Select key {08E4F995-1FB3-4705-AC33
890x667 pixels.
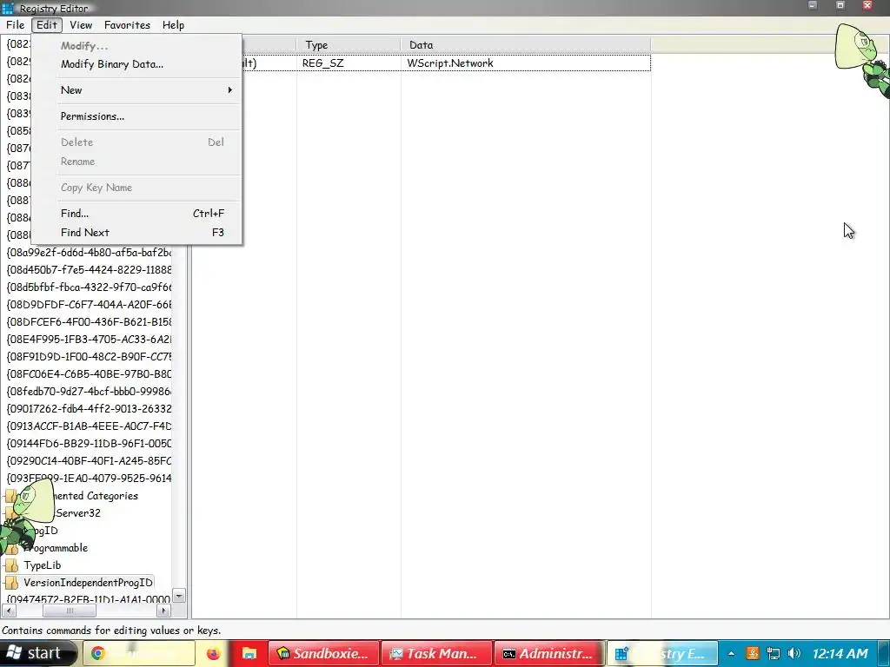[89, 340]
